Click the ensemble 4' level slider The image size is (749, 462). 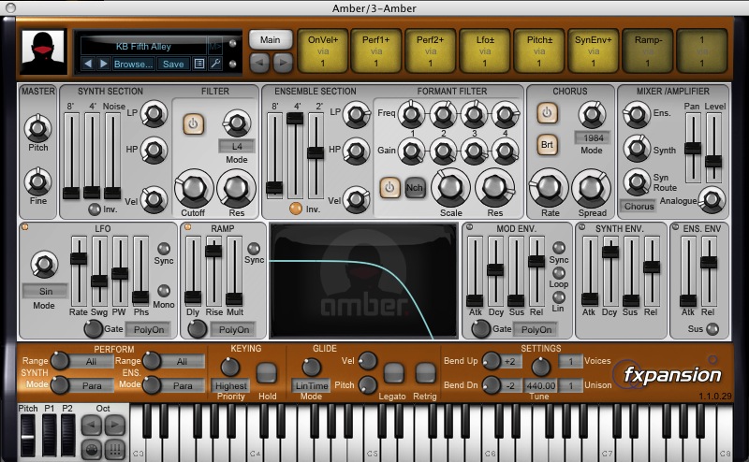coord(295,155)
